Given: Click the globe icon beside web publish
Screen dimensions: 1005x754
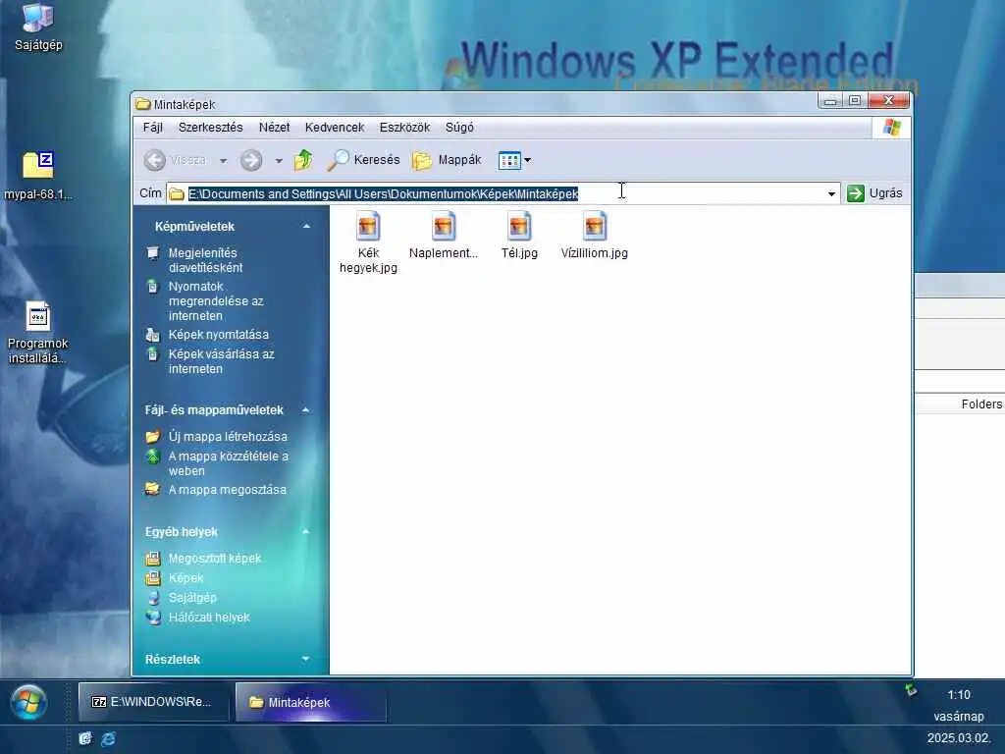Looking at the screenshot, I should tap(152, 457).
